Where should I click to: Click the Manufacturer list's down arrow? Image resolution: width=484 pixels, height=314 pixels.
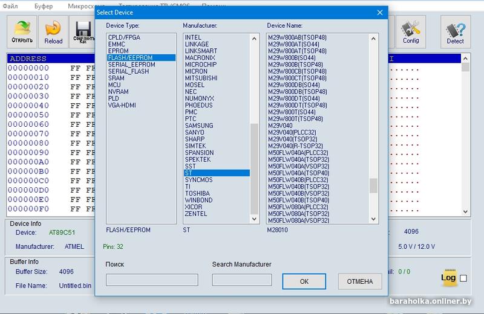[x=254, y=219]
